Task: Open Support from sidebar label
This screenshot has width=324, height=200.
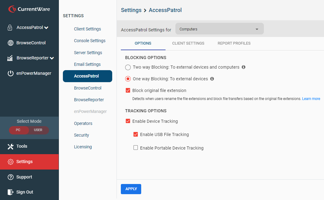Action: click(x=24, y=177)
